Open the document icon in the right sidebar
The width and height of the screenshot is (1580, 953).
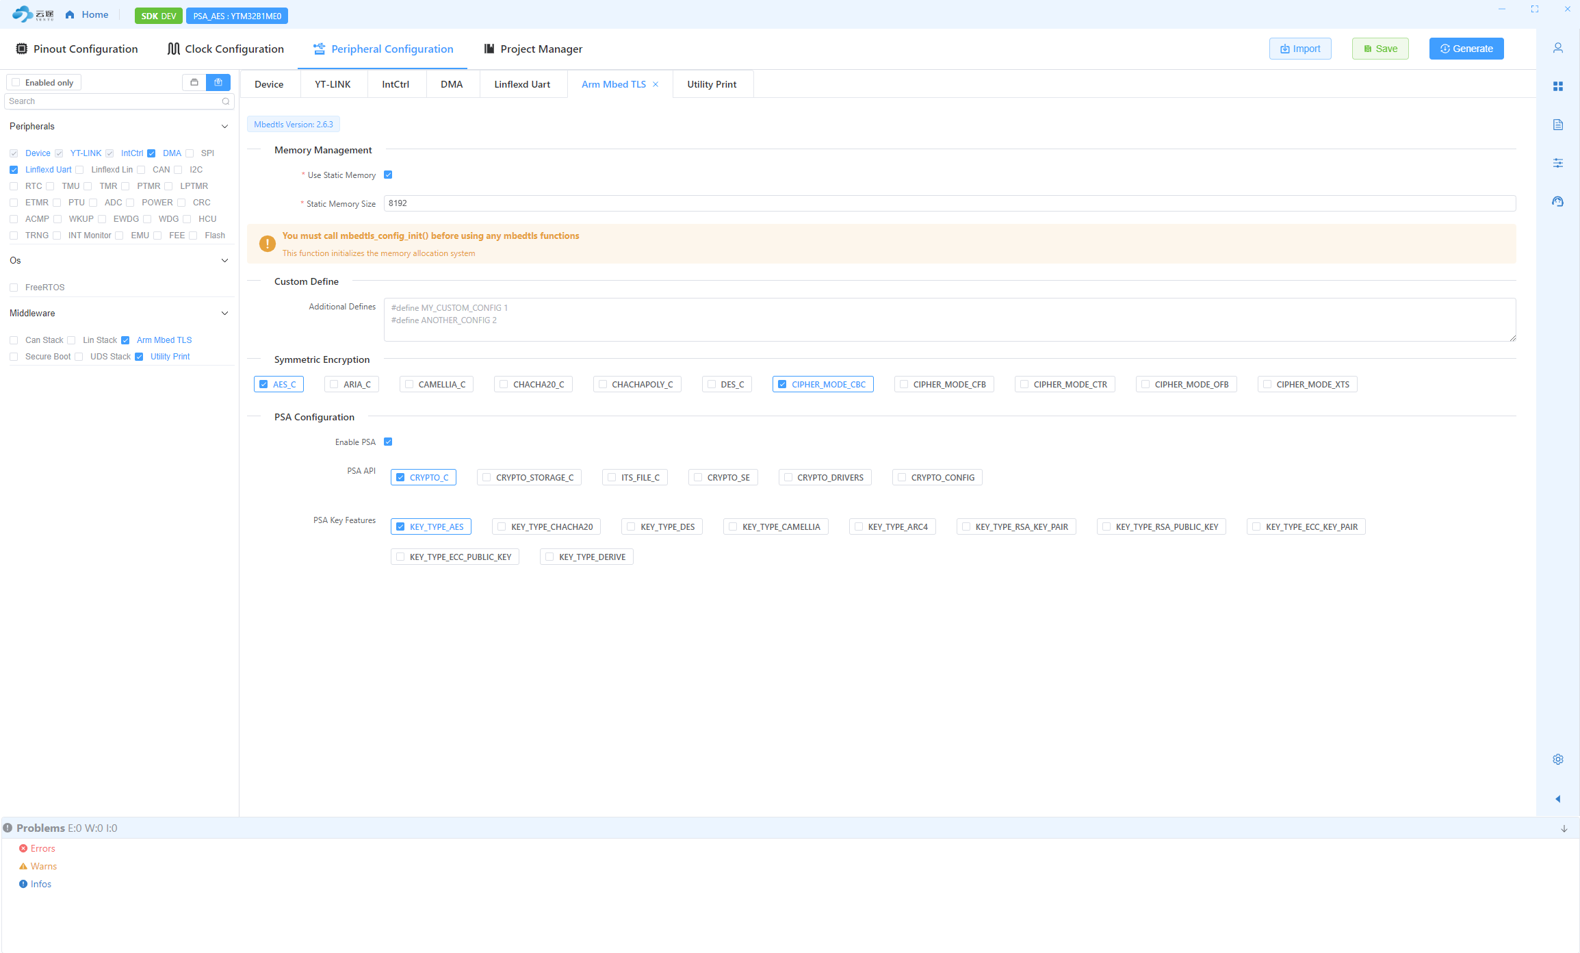[x=1558, y=125]
